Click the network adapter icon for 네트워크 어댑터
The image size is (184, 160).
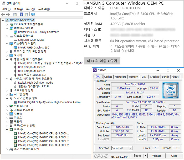[11, 28]
